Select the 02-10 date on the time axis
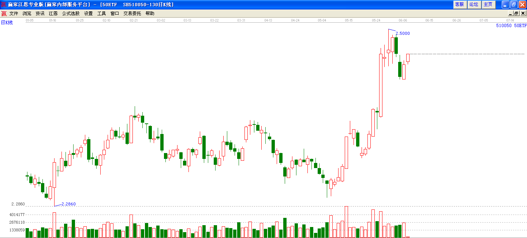This screenshot has width=527, height=238. (x=106, y=21)
